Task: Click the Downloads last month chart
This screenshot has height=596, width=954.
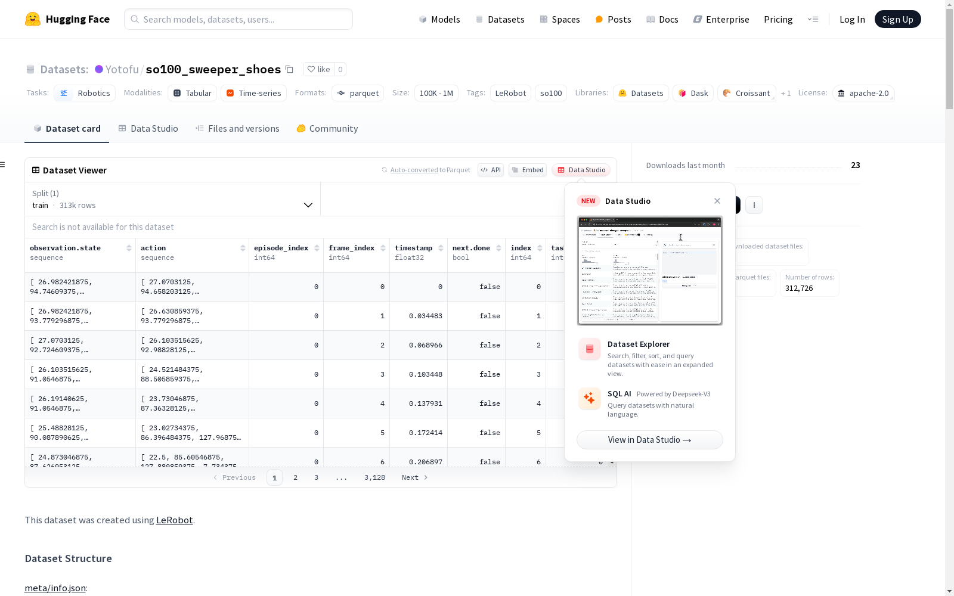Action: (787, 166)
